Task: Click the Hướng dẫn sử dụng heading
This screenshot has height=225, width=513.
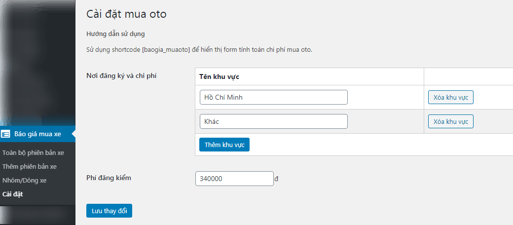Action: point(115,34)
